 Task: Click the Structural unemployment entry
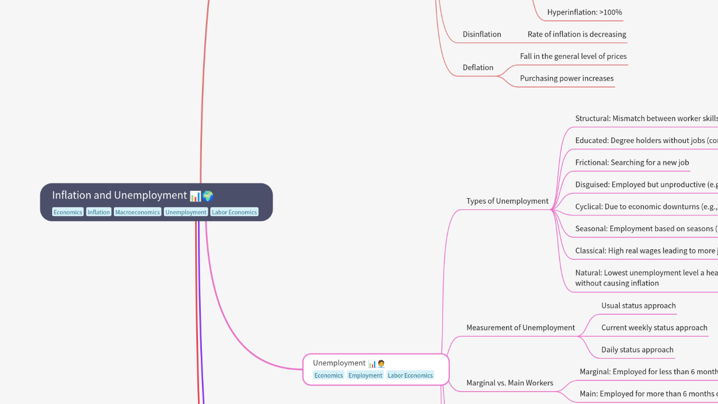click(x=646, y=118)
